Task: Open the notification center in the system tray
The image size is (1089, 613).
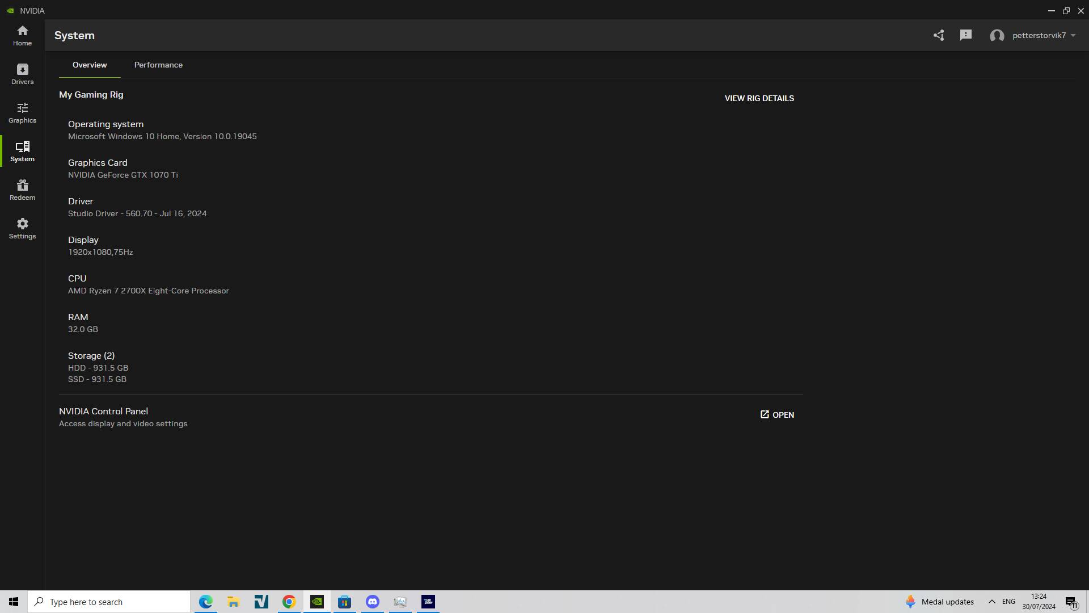Action: click(x=1071, y=601)
